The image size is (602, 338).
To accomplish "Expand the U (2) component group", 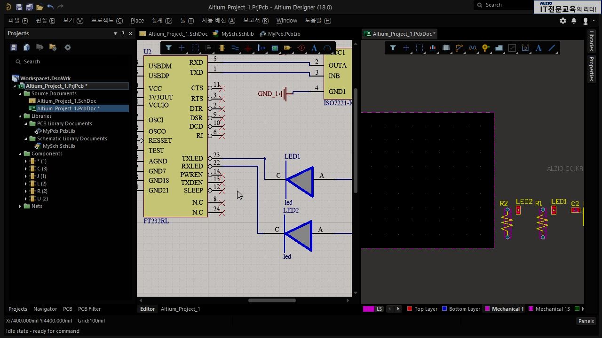I will point(26,199).
